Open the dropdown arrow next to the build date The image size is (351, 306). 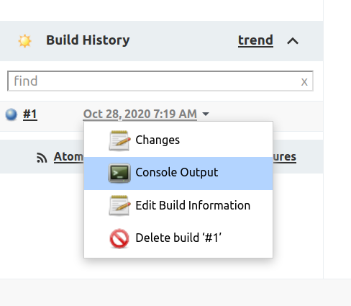[206, 114]
